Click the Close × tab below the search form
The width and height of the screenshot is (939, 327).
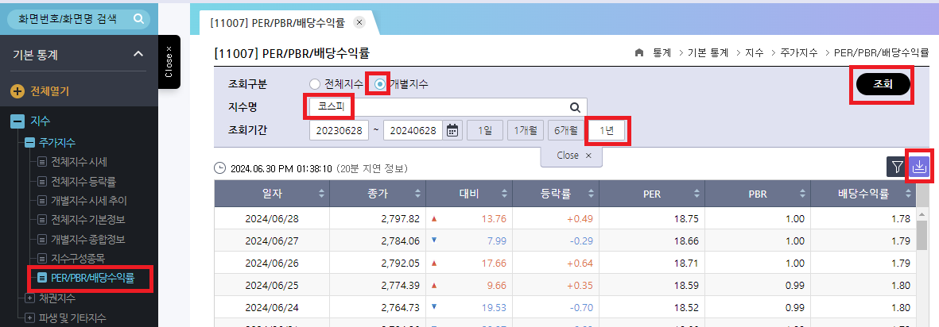coord(572,156)
